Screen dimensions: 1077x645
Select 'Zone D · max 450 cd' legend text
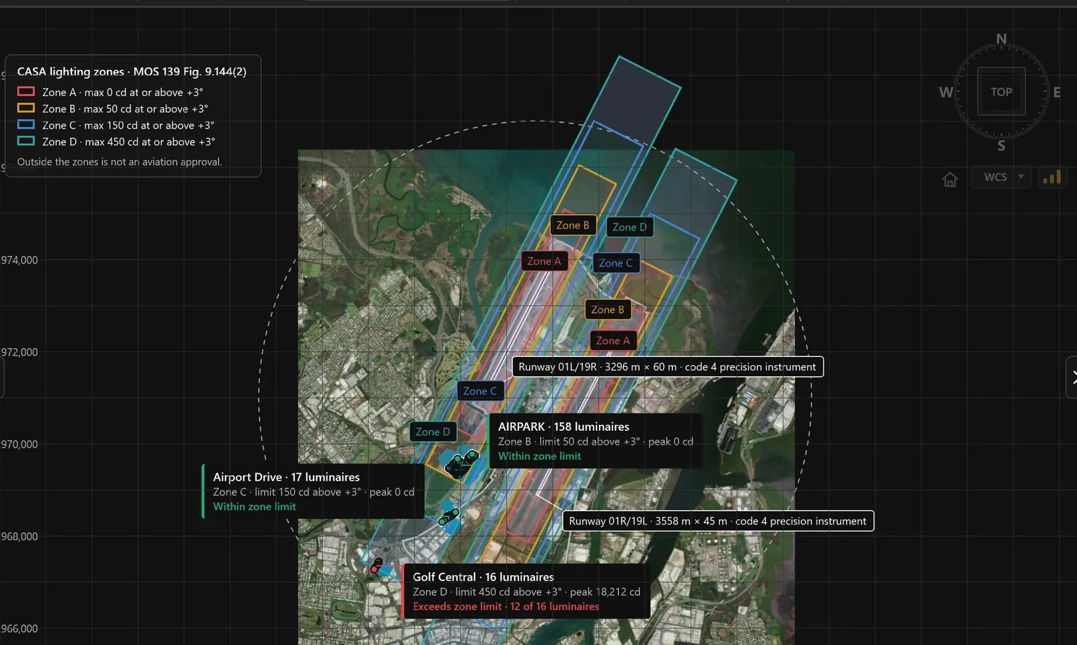(x=129, y=142)
